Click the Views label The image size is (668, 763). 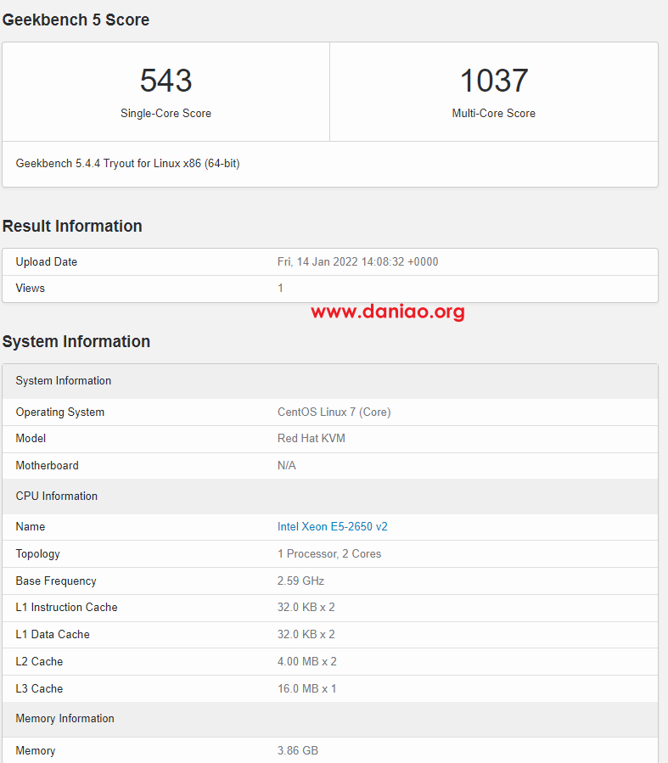point(31,288)
